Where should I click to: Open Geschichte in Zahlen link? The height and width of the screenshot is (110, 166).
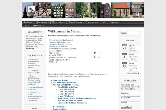click(x=68, y=87)
